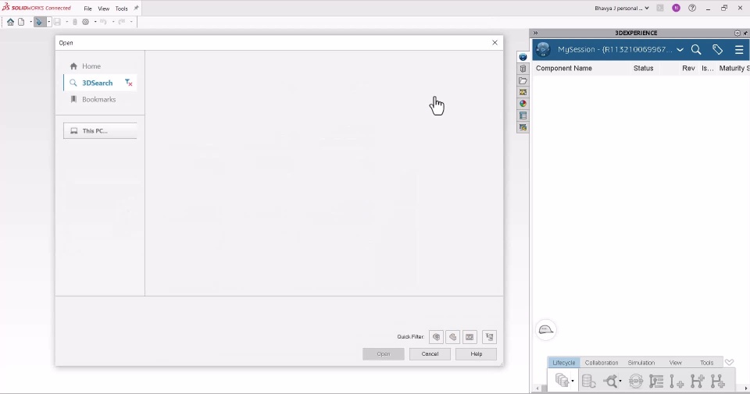The height and width of the screenshot is (394, 750).
Task: Click the H-plus New Branch icon
Action: [697, 381]
